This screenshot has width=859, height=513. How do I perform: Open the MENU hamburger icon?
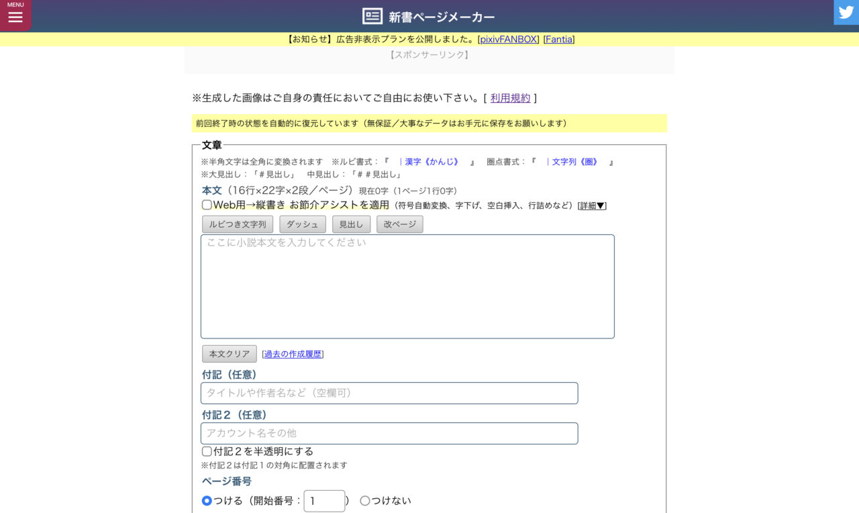(x=15, y=15)
